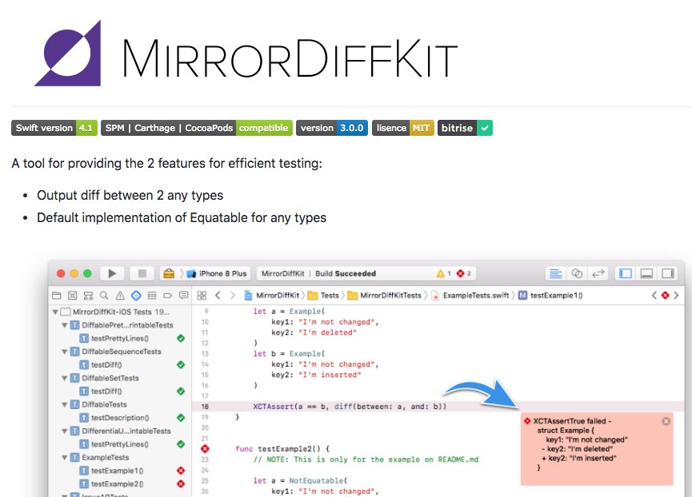
Task: Open the Issue navigator warning triangle icon
Action: click(119, 296)
